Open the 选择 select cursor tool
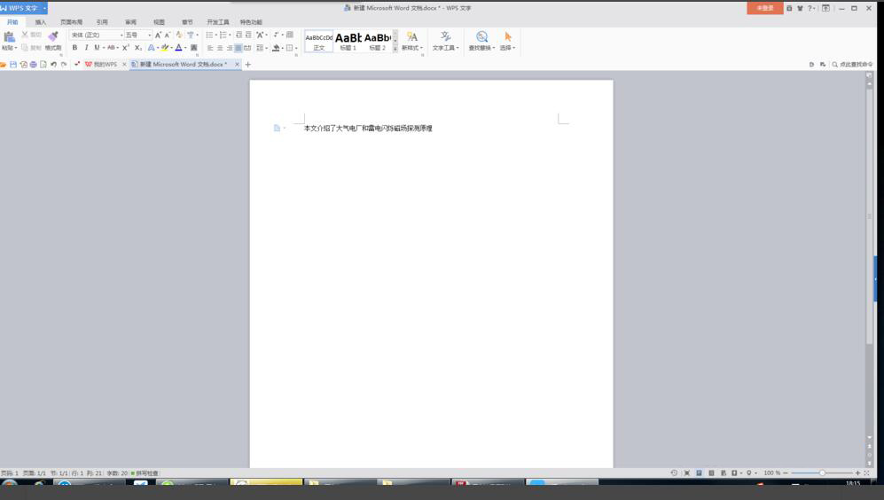 (507, 41)
